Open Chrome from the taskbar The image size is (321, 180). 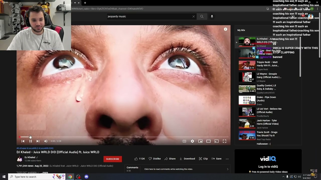tap(70, 177)
